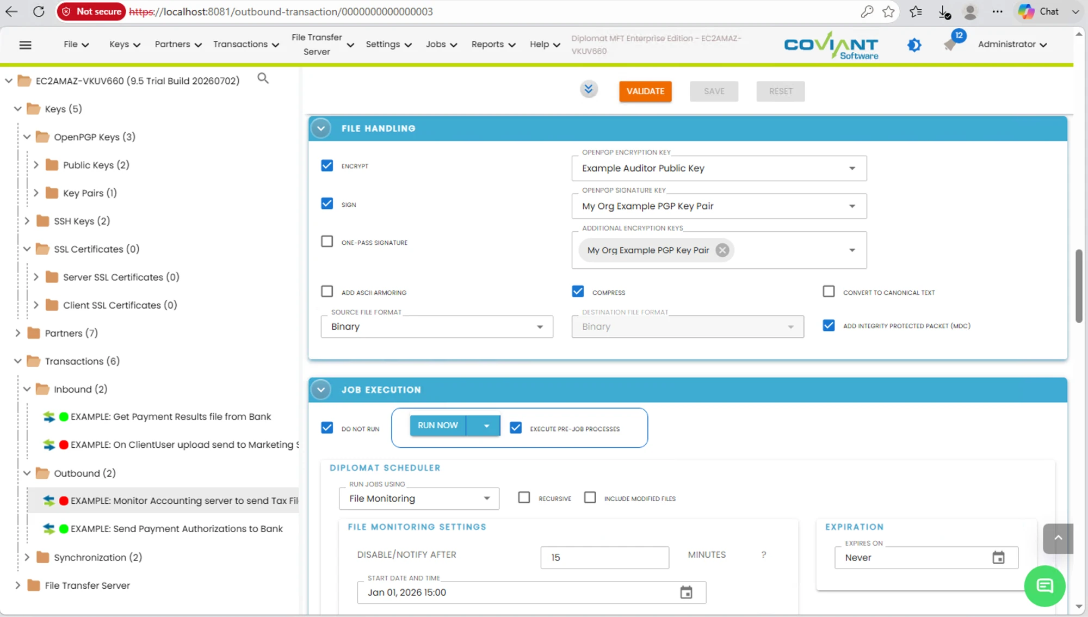The width and height of the screenshot is (1088, 617).
Task: Open the hamburger navigation menu
Action: coord(25,45)
